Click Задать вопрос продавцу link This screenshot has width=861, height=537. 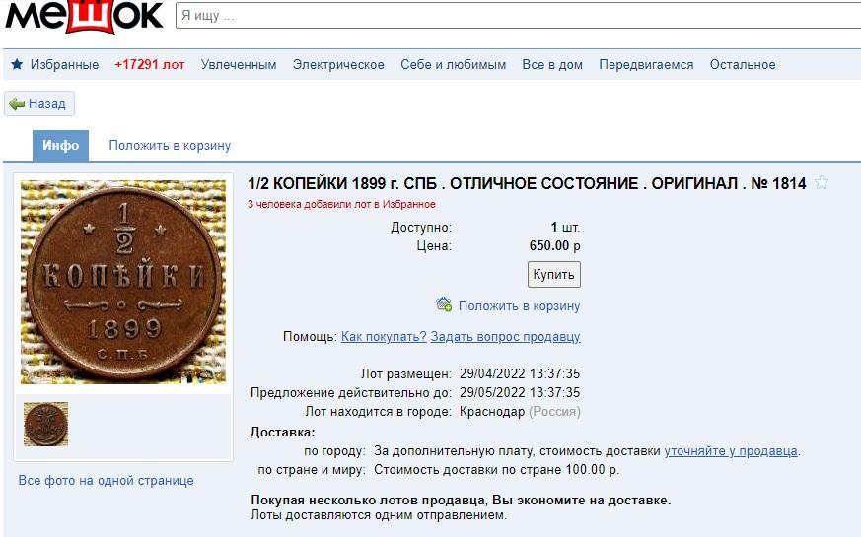pyautogui.click(x=505, y=336)
